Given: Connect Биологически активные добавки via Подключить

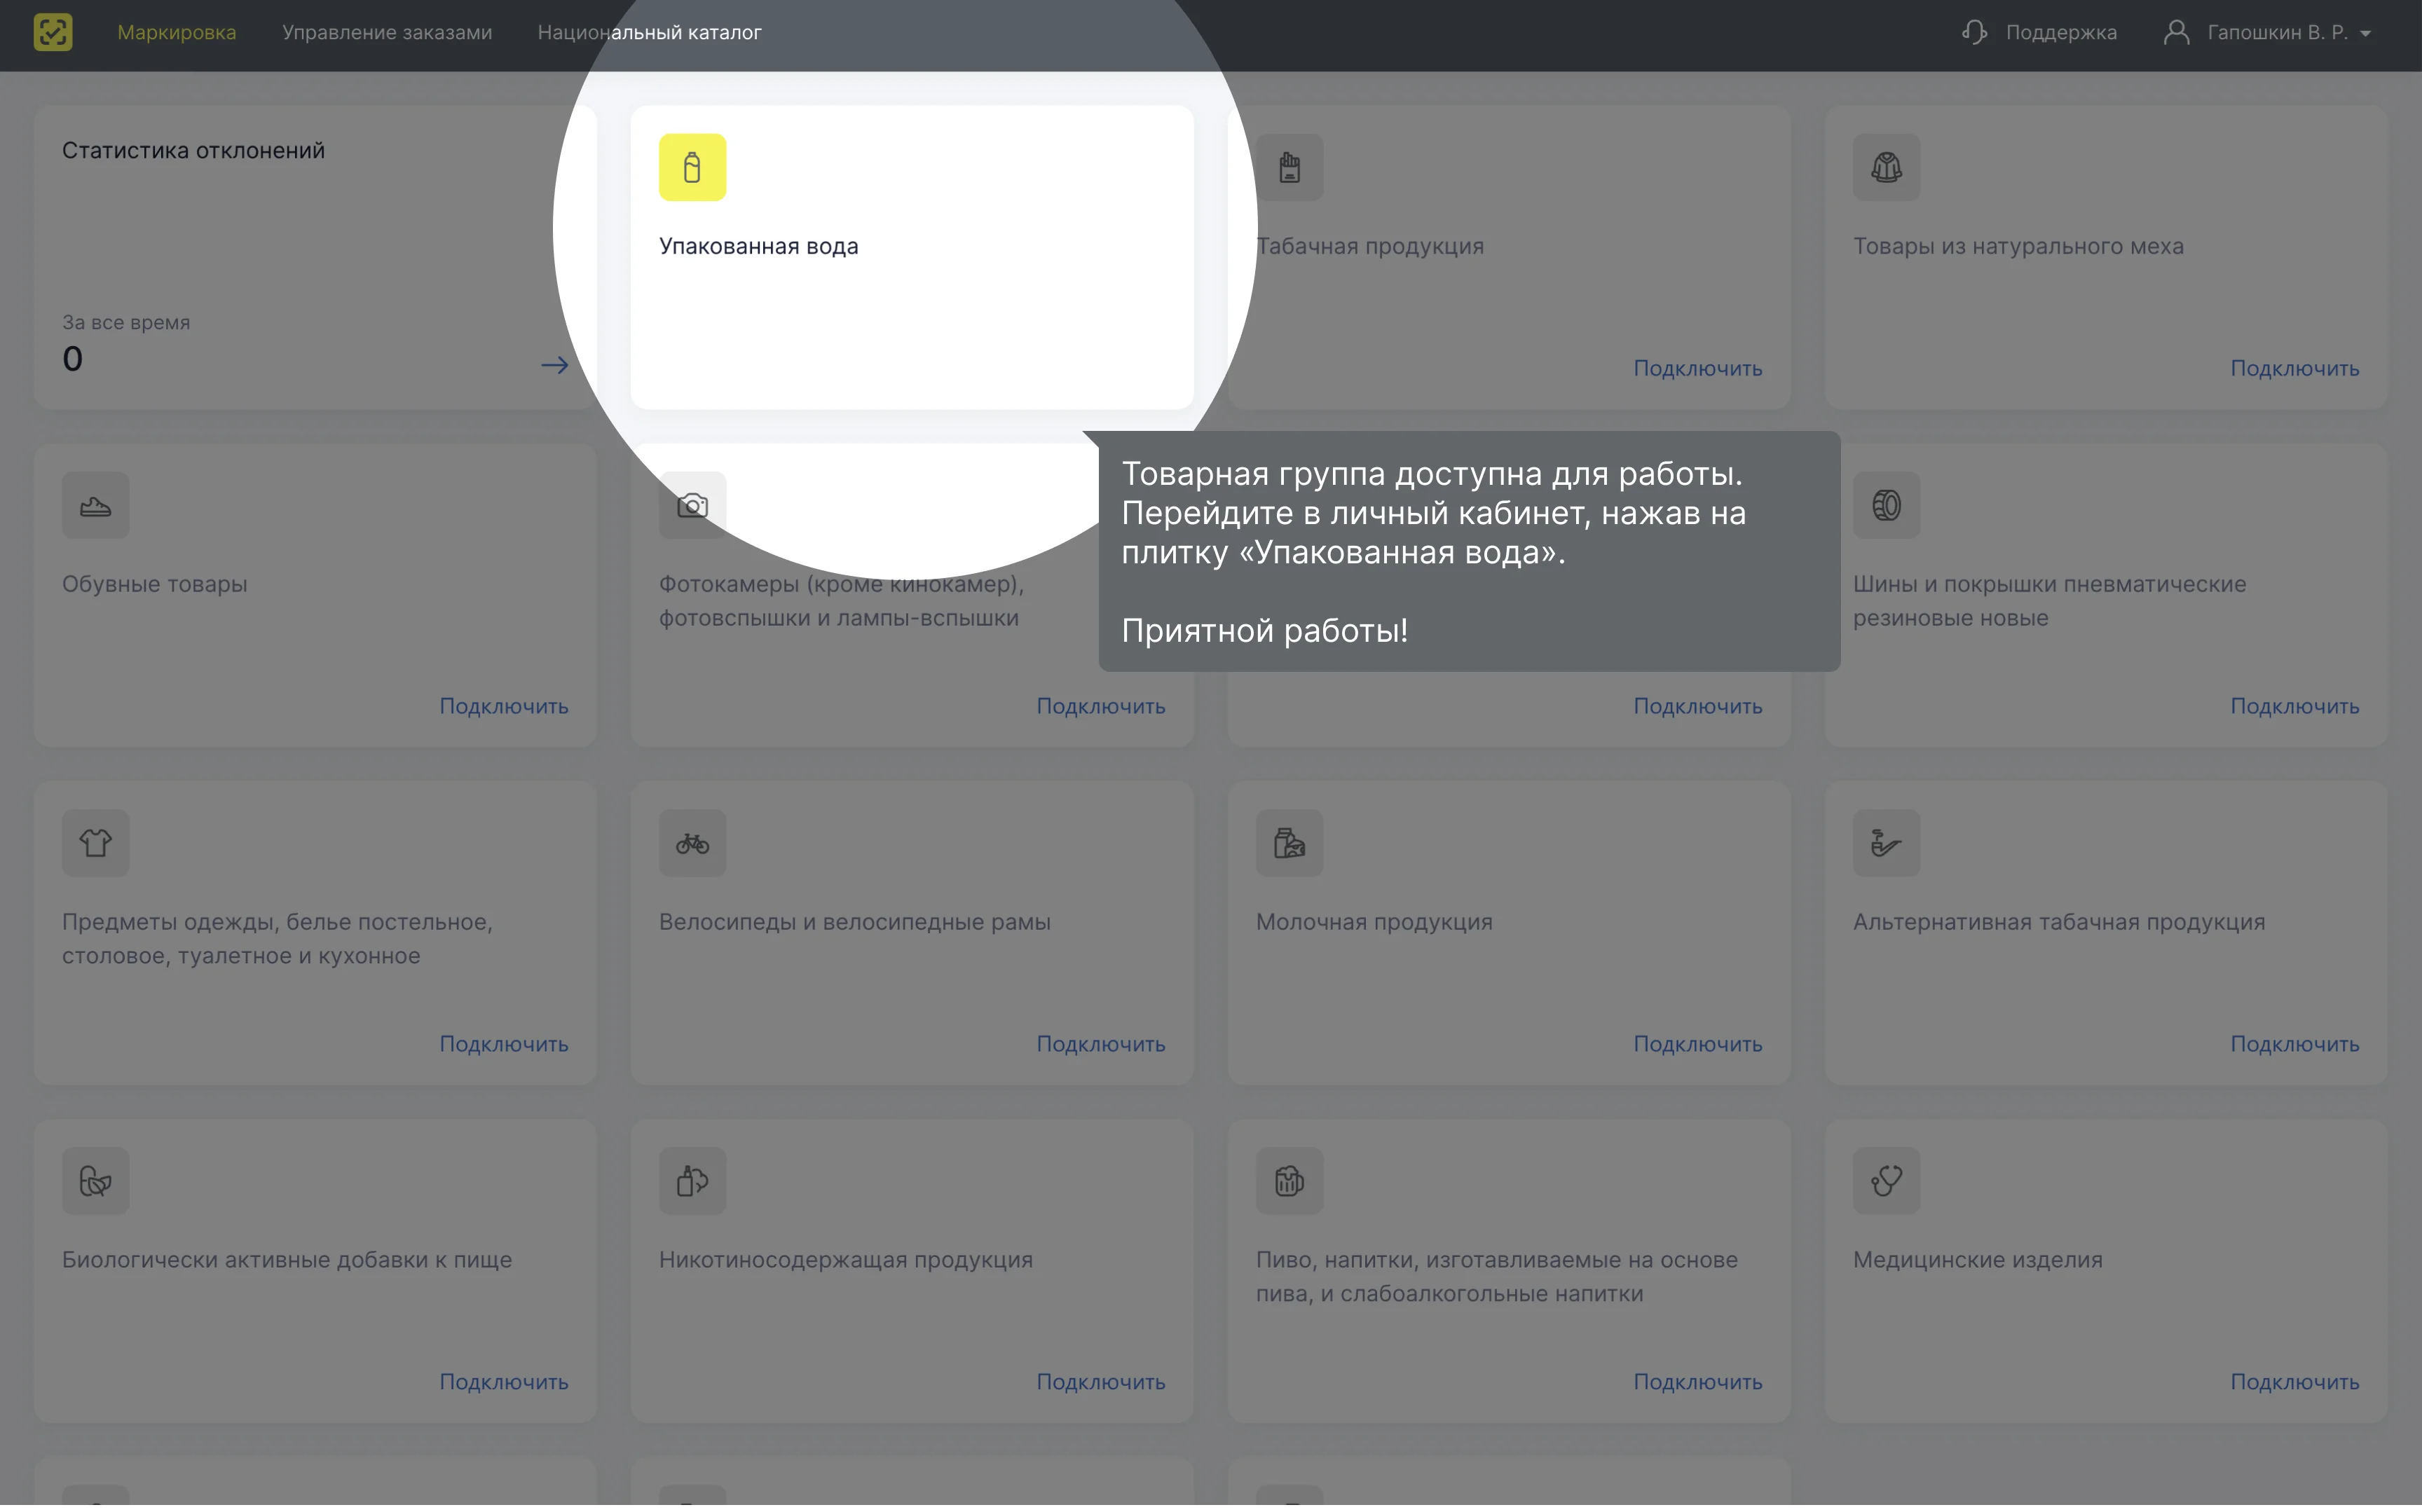Looking at the screenshot, I should [x=504, y=1382].
